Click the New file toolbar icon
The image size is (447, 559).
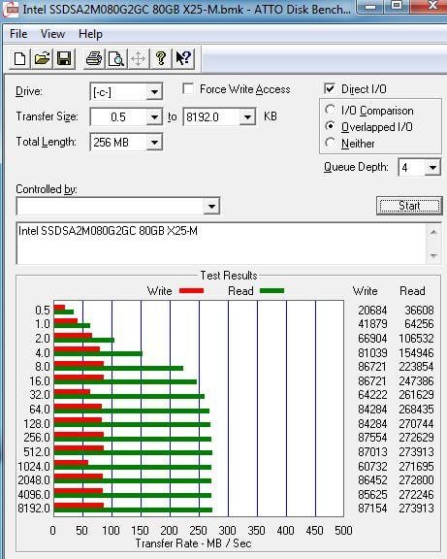pos(19,58)
